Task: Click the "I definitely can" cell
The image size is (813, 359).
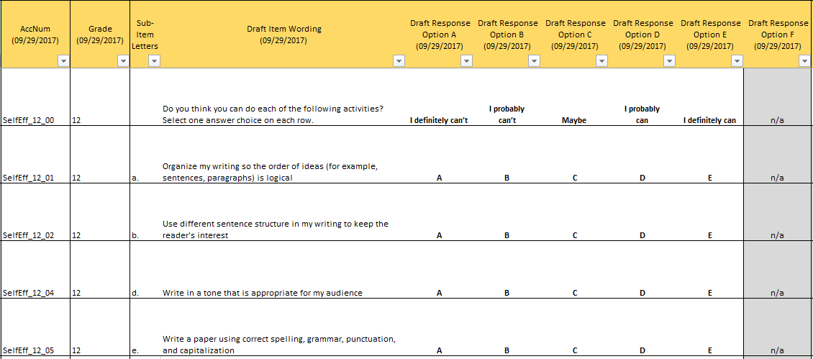Action: [709, 120]
